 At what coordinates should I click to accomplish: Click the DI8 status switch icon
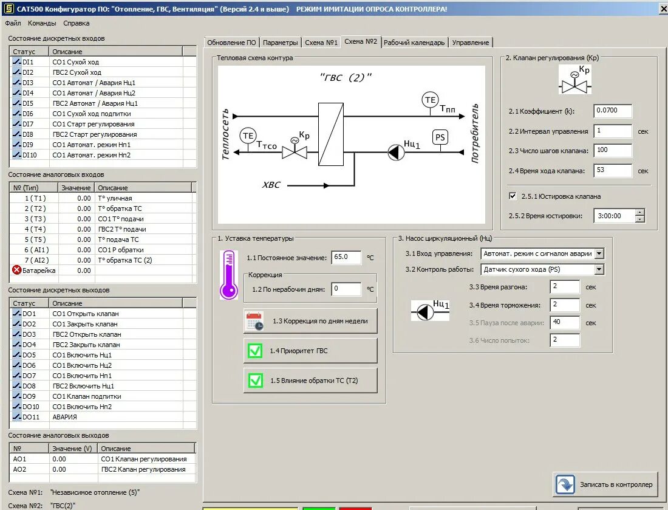[x=16, y=134]
